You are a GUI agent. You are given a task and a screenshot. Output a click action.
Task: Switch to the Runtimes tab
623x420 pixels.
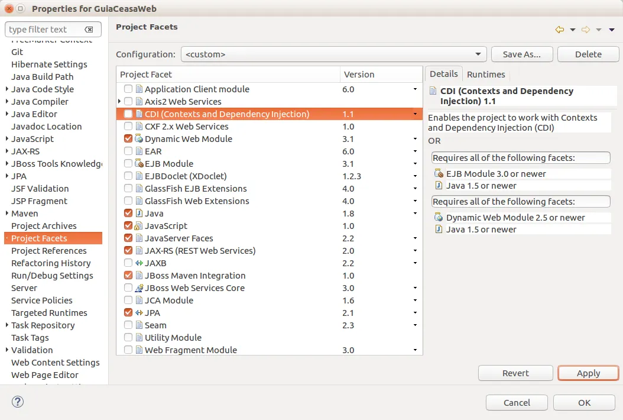(x=486, y=75)
